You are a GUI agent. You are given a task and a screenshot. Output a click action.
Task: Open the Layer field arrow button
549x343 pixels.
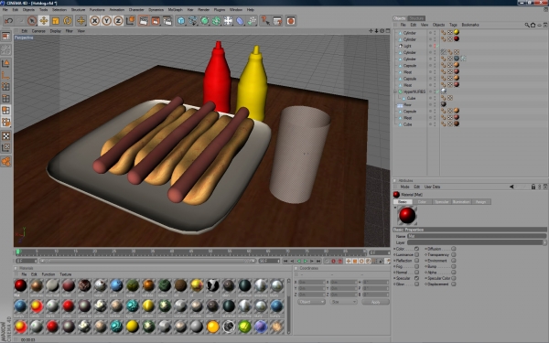click(544, 242)
